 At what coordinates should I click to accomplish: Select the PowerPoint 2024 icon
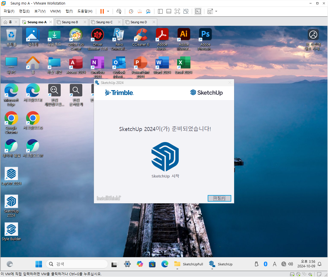pos(140,67)
